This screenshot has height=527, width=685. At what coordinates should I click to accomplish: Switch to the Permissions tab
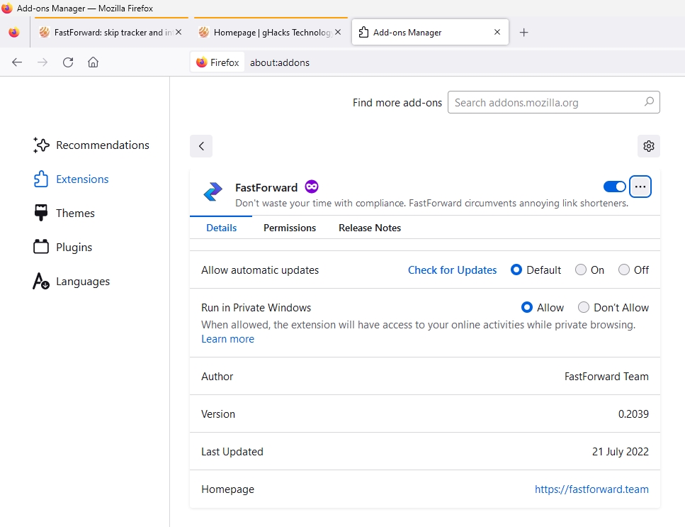pos(289,228)
